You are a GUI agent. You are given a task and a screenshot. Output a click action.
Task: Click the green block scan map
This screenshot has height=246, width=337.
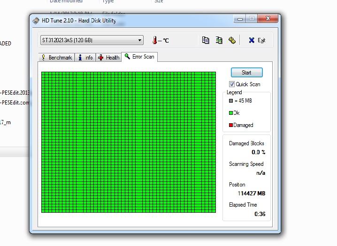tap(129, 142)
